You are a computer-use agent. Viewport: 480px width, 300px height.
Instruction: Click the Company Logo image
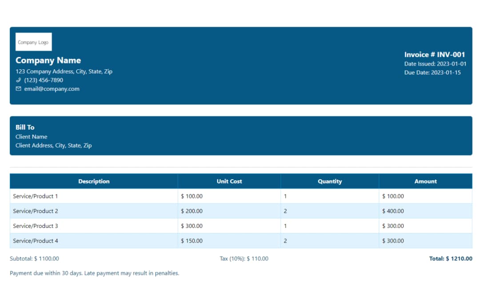33,42
